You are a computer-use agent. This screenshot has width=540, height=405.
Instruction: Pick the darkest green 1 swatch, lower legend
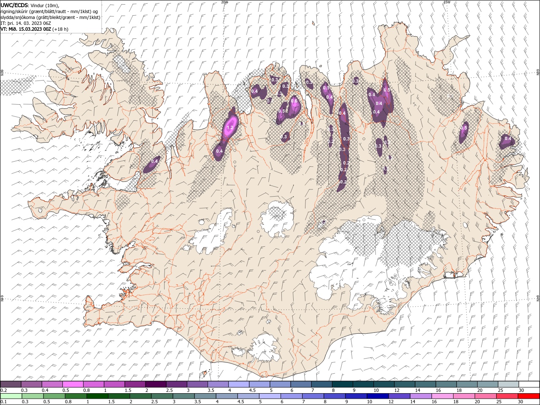coord(97,396)
